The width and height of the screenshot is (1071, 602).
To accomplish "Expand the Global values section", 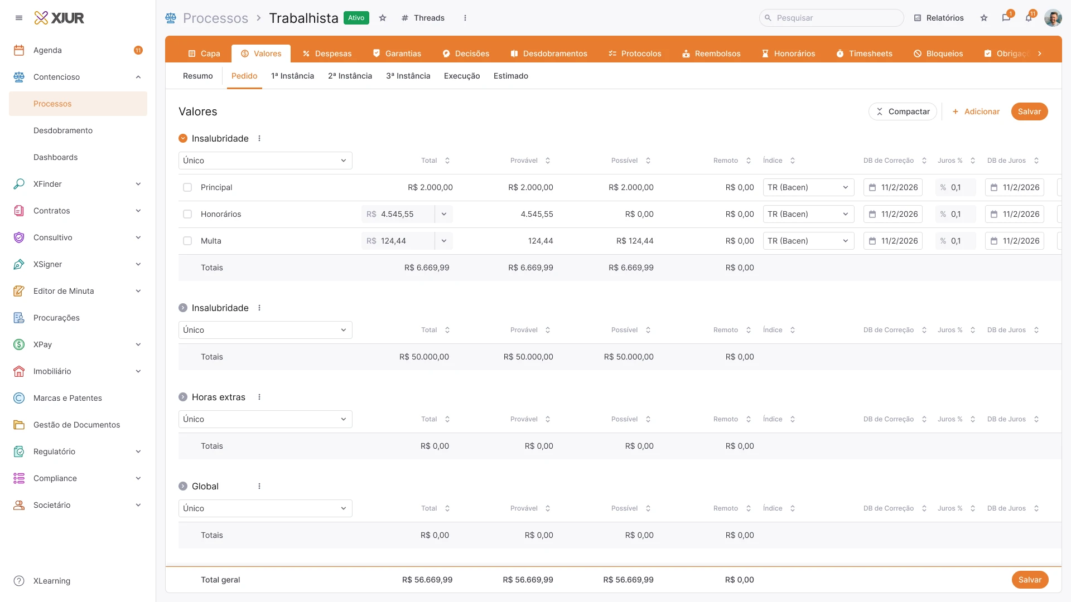I will point(183,486).
